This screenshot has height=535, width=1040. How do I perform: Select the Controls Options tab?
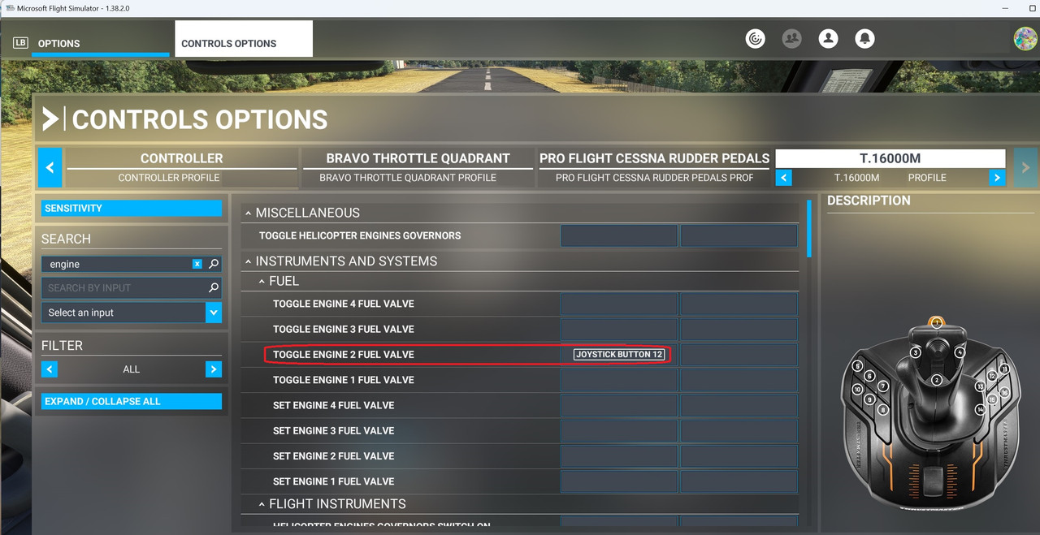244,39
